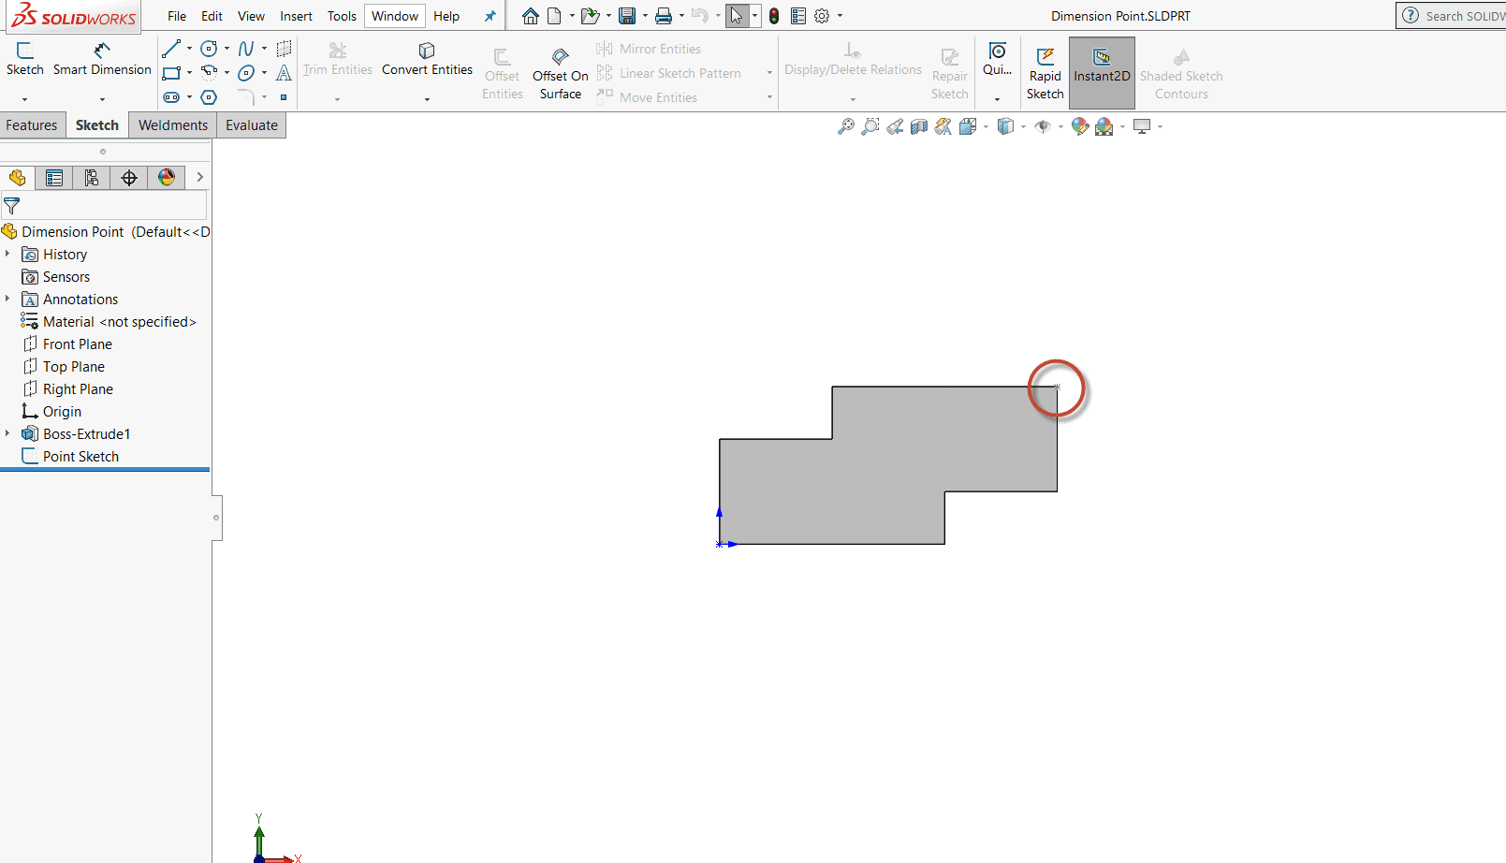Open Hide/Show Items eye icon
The width and height of the screenshot is (1506, 863).
click(1043, 126)
